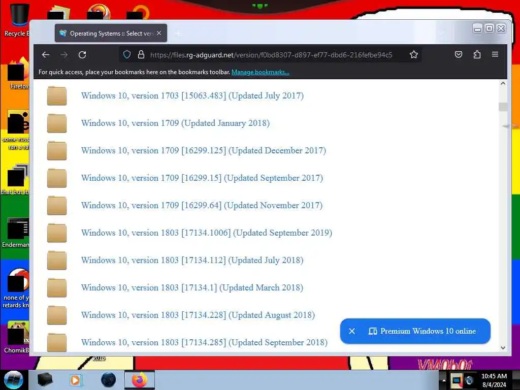The width and height of the screenshot is (520, 390).
Task: Click the vertical scrollbar thumb
Action: point(503,107)
